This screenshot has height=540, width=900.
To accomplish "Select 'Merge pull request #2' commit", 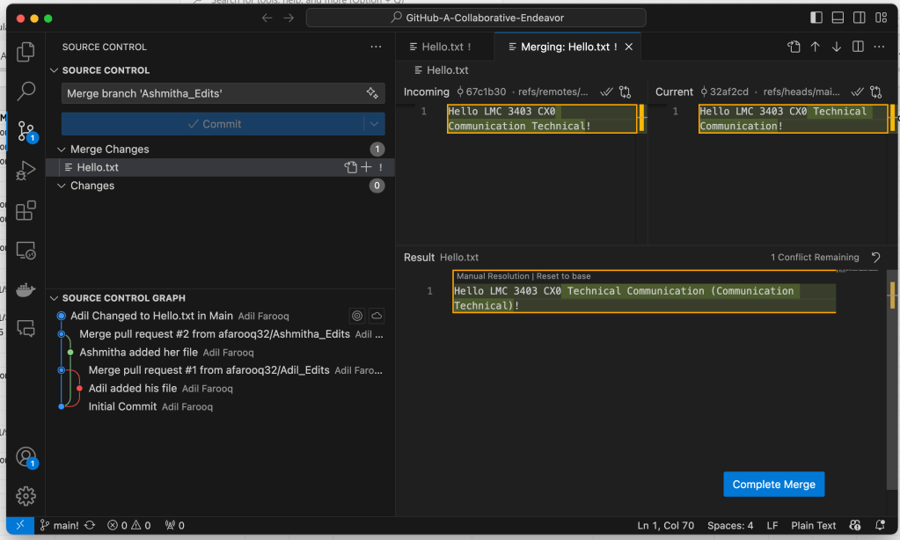I will point(220,334).
